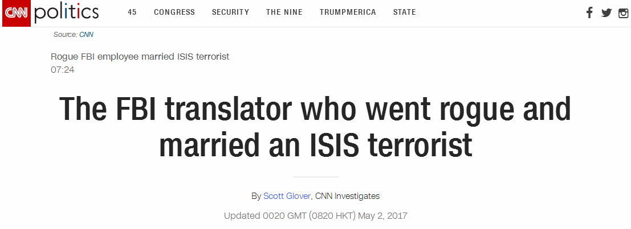Open CNN's Twitter bird icon
631x229 pixels.
click(606, 13)
